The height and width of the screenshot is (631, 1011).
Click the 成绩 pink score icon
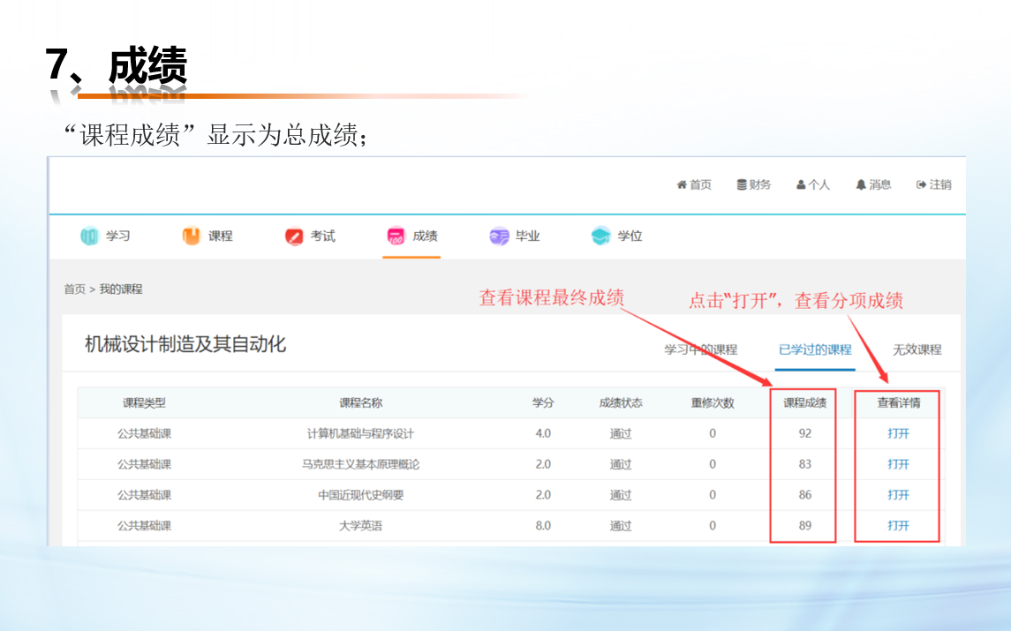[396, 237]
